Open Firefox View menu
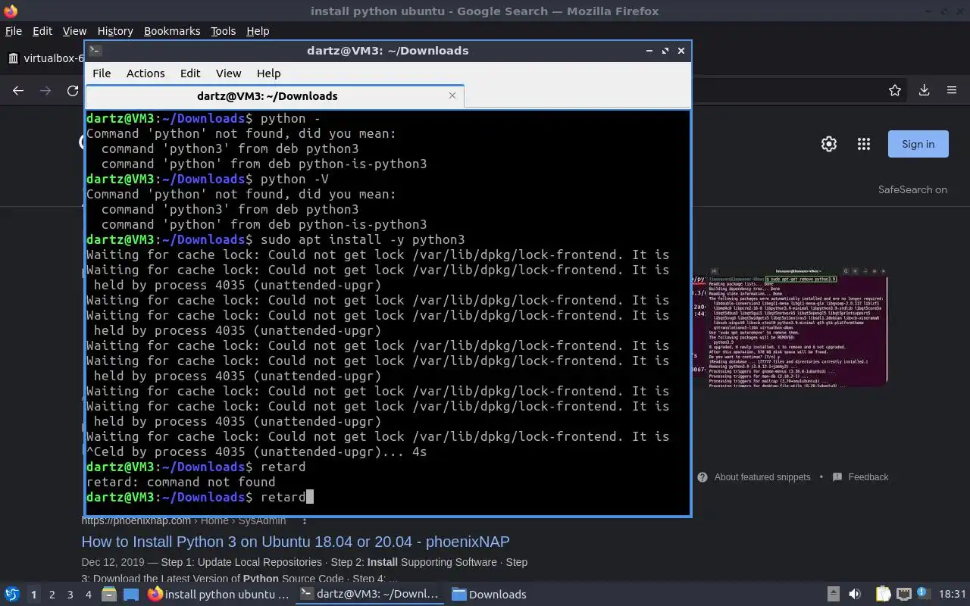The height and width of the screenshot is (606, 970). 74,31
